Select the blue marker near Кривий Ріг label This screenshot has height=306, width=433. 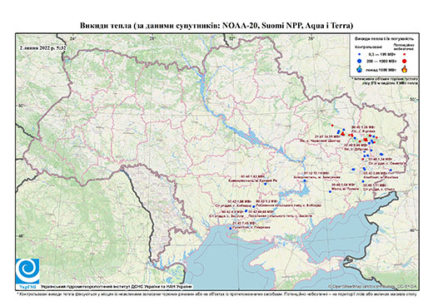coord(265,184)
